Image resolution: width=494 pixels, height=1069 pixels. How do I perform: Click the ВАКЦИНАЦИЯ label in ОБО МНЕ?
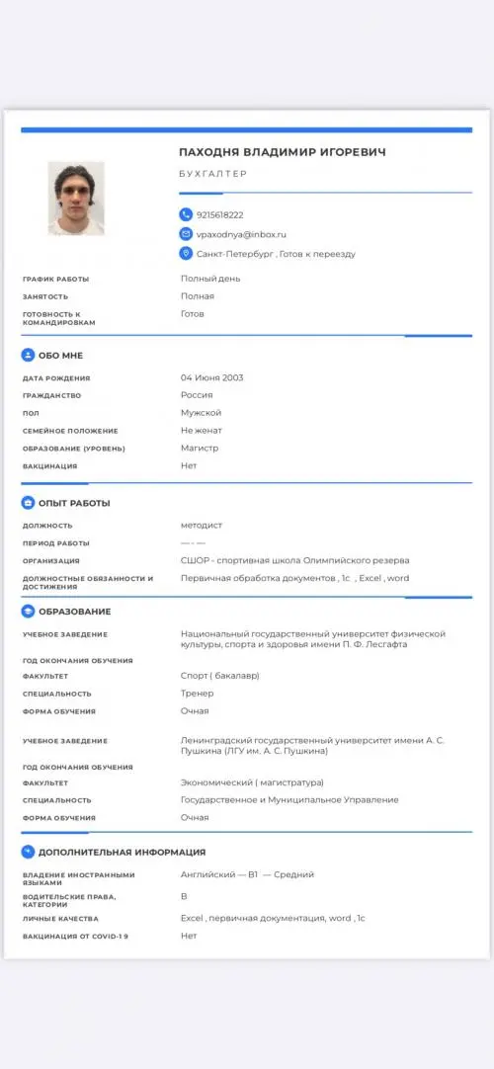[49, 467]
